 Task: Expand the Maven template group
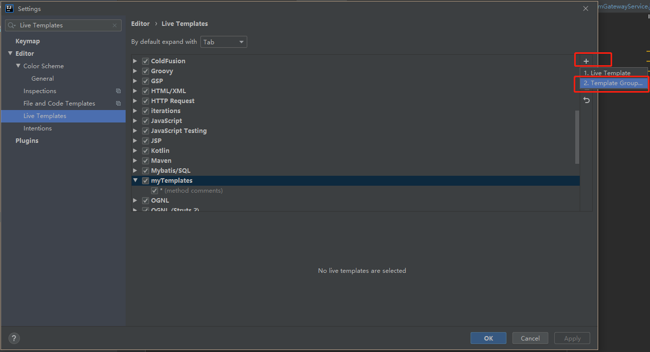pyautogui.click(x=135, y=160)
